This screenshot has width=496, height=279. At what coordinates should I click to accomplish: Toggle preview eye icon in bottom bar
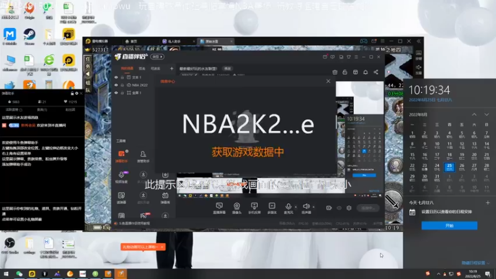click(339, 208)
